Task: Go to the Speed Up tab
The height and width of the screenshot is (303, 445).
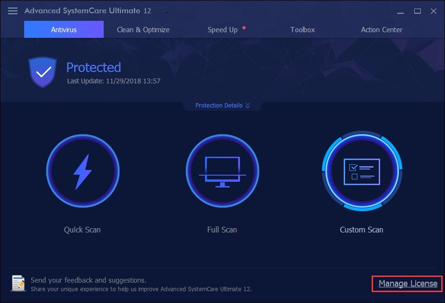Action: click(x=222, y=29)
